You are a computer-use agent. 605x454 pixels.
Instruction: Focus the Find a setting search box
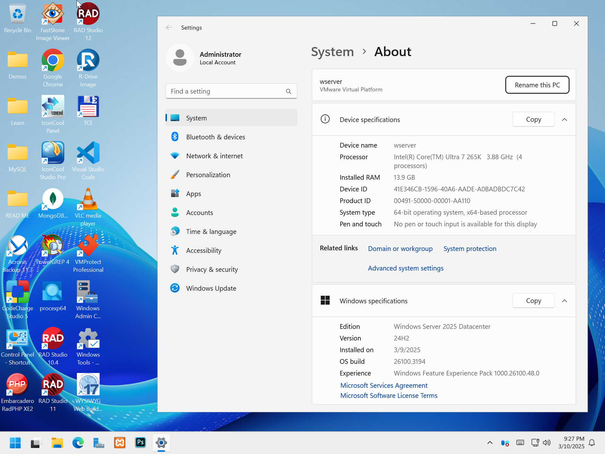231,91
